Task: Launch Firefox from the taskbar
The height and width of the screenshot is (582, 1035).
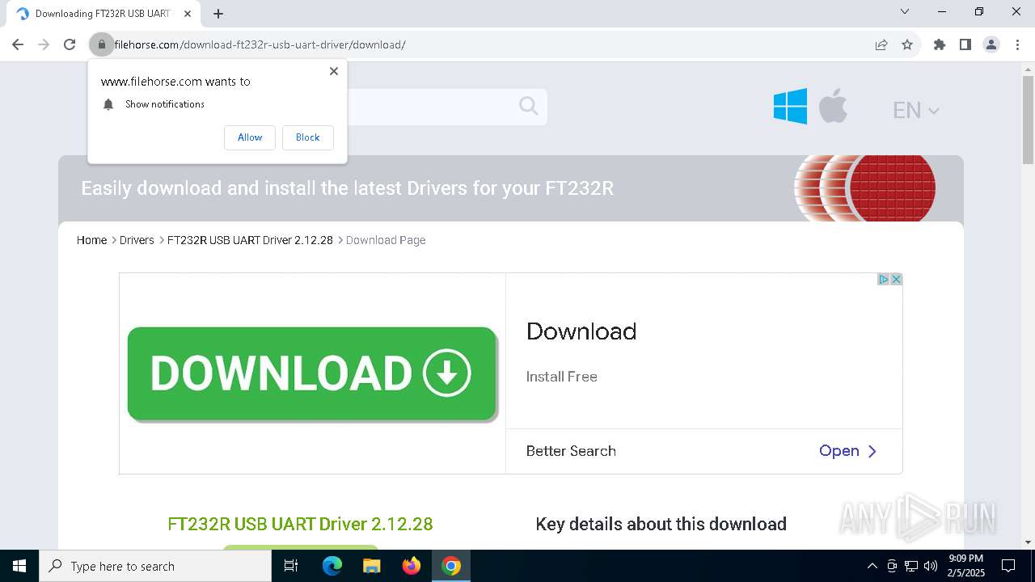Action: click(x=412, y=566)
